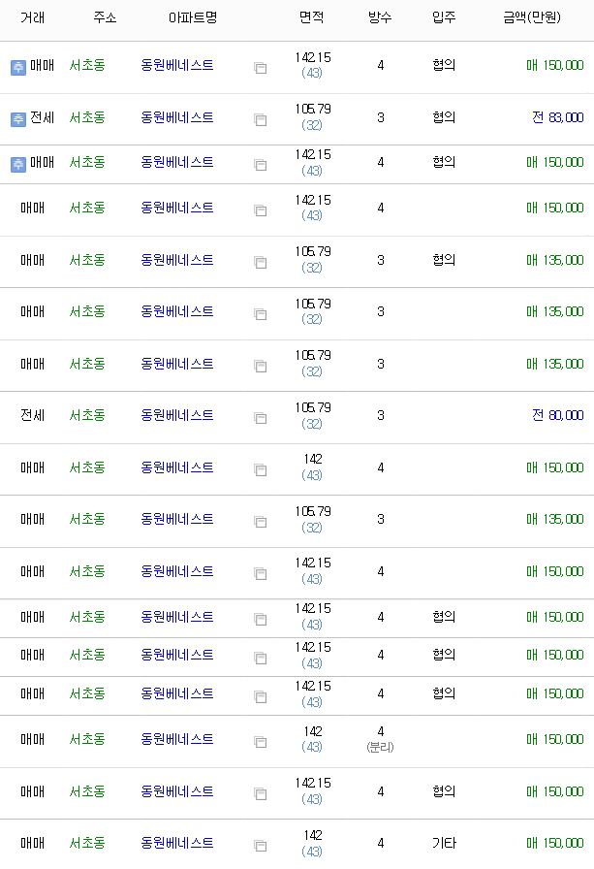Click the window icon in the 135,000 협의 row

(261, 263)
